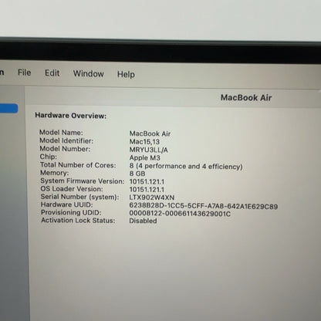
Task: Select the serial number LTX902W4XN
Action: tap(152, 198)
